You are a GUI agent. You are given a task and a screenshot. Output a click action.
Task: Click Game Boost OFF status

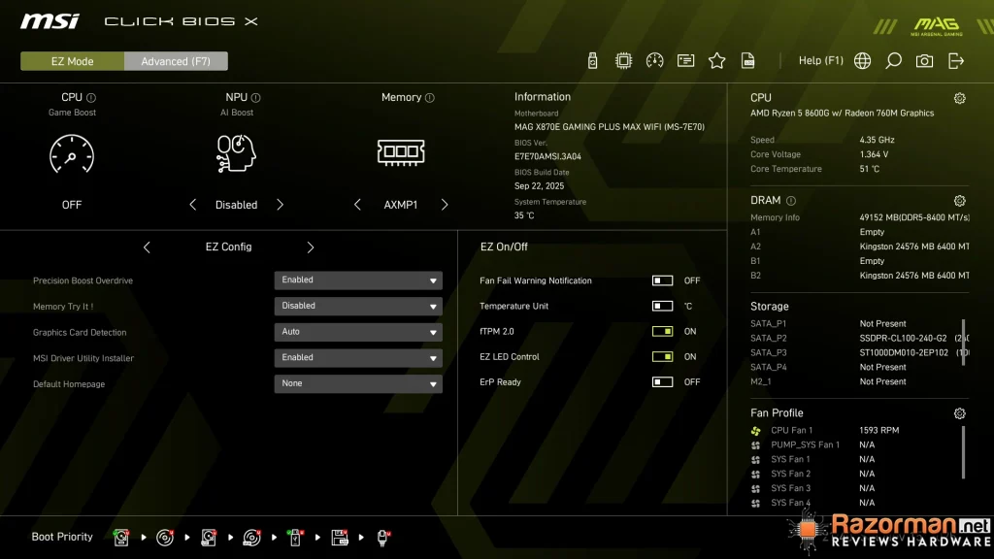tap(72, 205)
